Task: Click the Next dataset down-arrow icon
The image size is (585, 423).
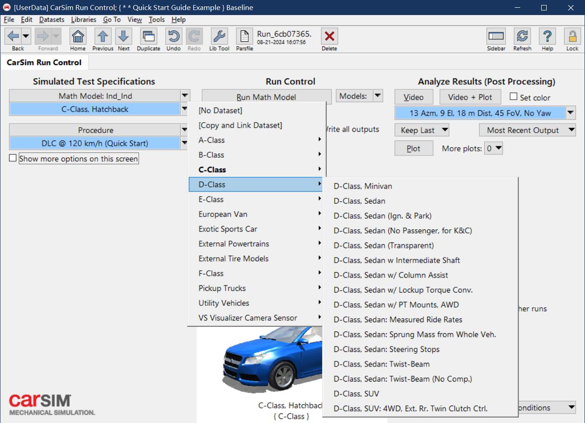Action: (x=124, y=36)
